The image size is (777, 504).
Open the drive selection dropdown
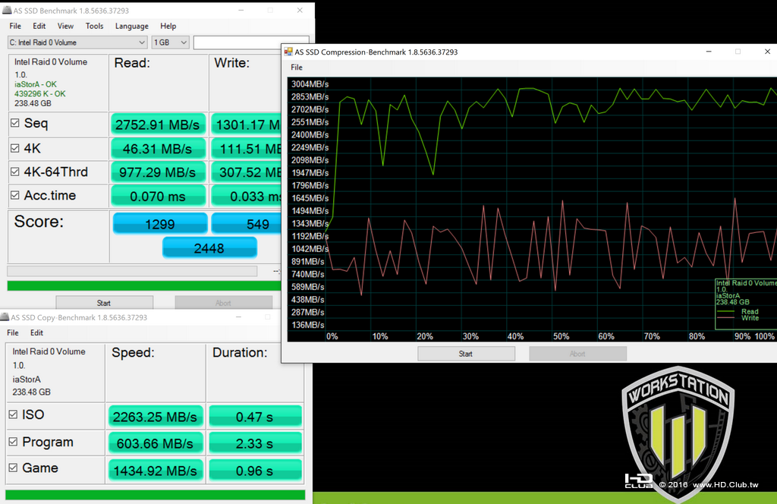pyautogui.click(x=77, y=43)
